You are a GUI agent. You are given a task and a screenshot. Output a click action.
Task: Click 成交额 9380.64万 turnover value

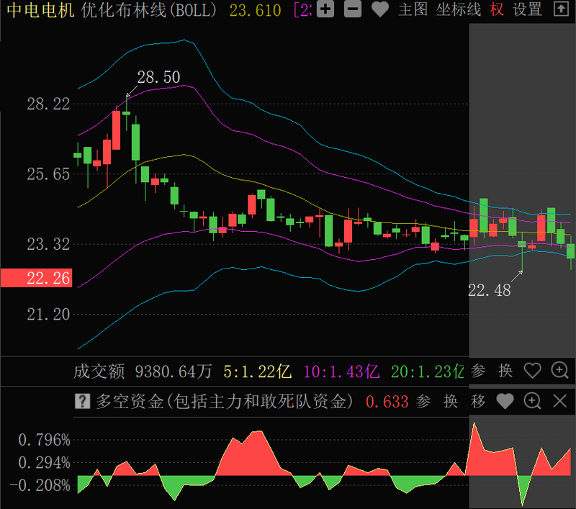(143, 371)
